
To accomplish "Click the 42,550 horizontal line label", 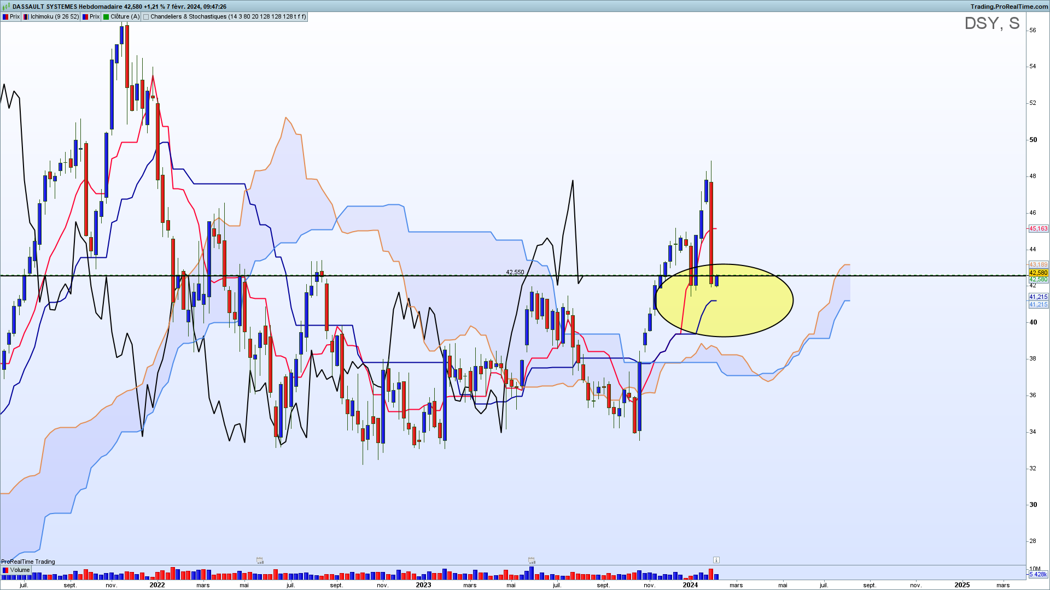I will pos(515,272).
